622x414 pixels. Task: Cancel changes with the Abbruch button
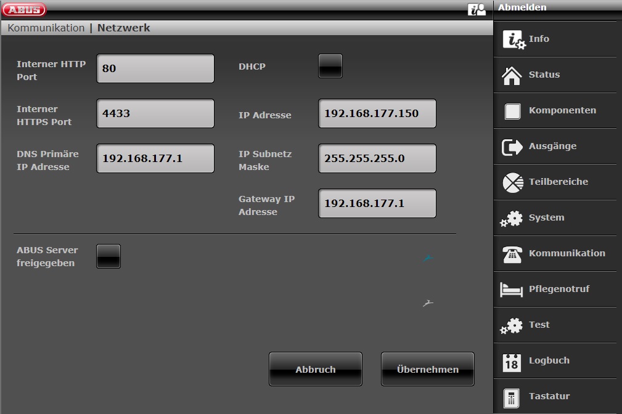[316, 369]
